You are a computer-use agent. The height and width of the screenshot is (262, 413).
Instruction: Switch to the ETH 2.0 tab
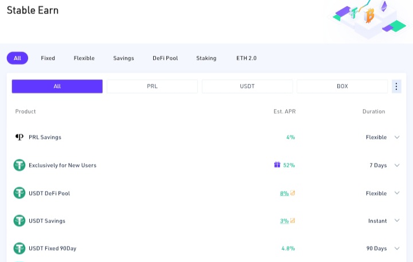point(246,58)
